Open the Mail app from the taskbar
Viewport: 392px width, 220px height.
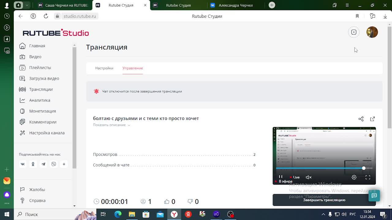[160, 215]
